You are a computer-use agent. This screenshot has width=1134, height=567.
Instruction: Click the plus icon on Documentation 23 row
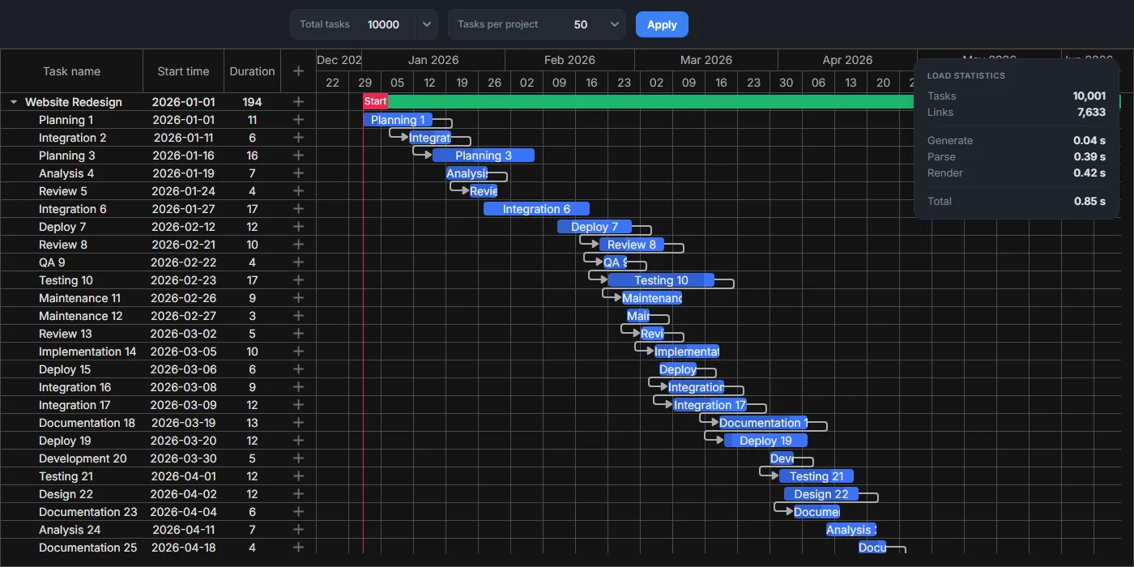click(298, 512)
